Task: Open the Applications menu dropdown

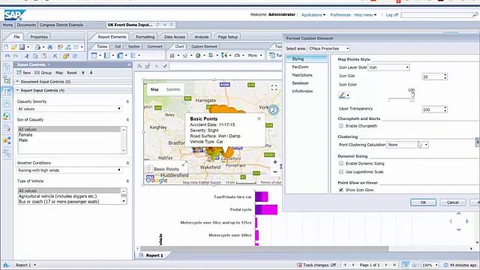Action: [313, 15]
